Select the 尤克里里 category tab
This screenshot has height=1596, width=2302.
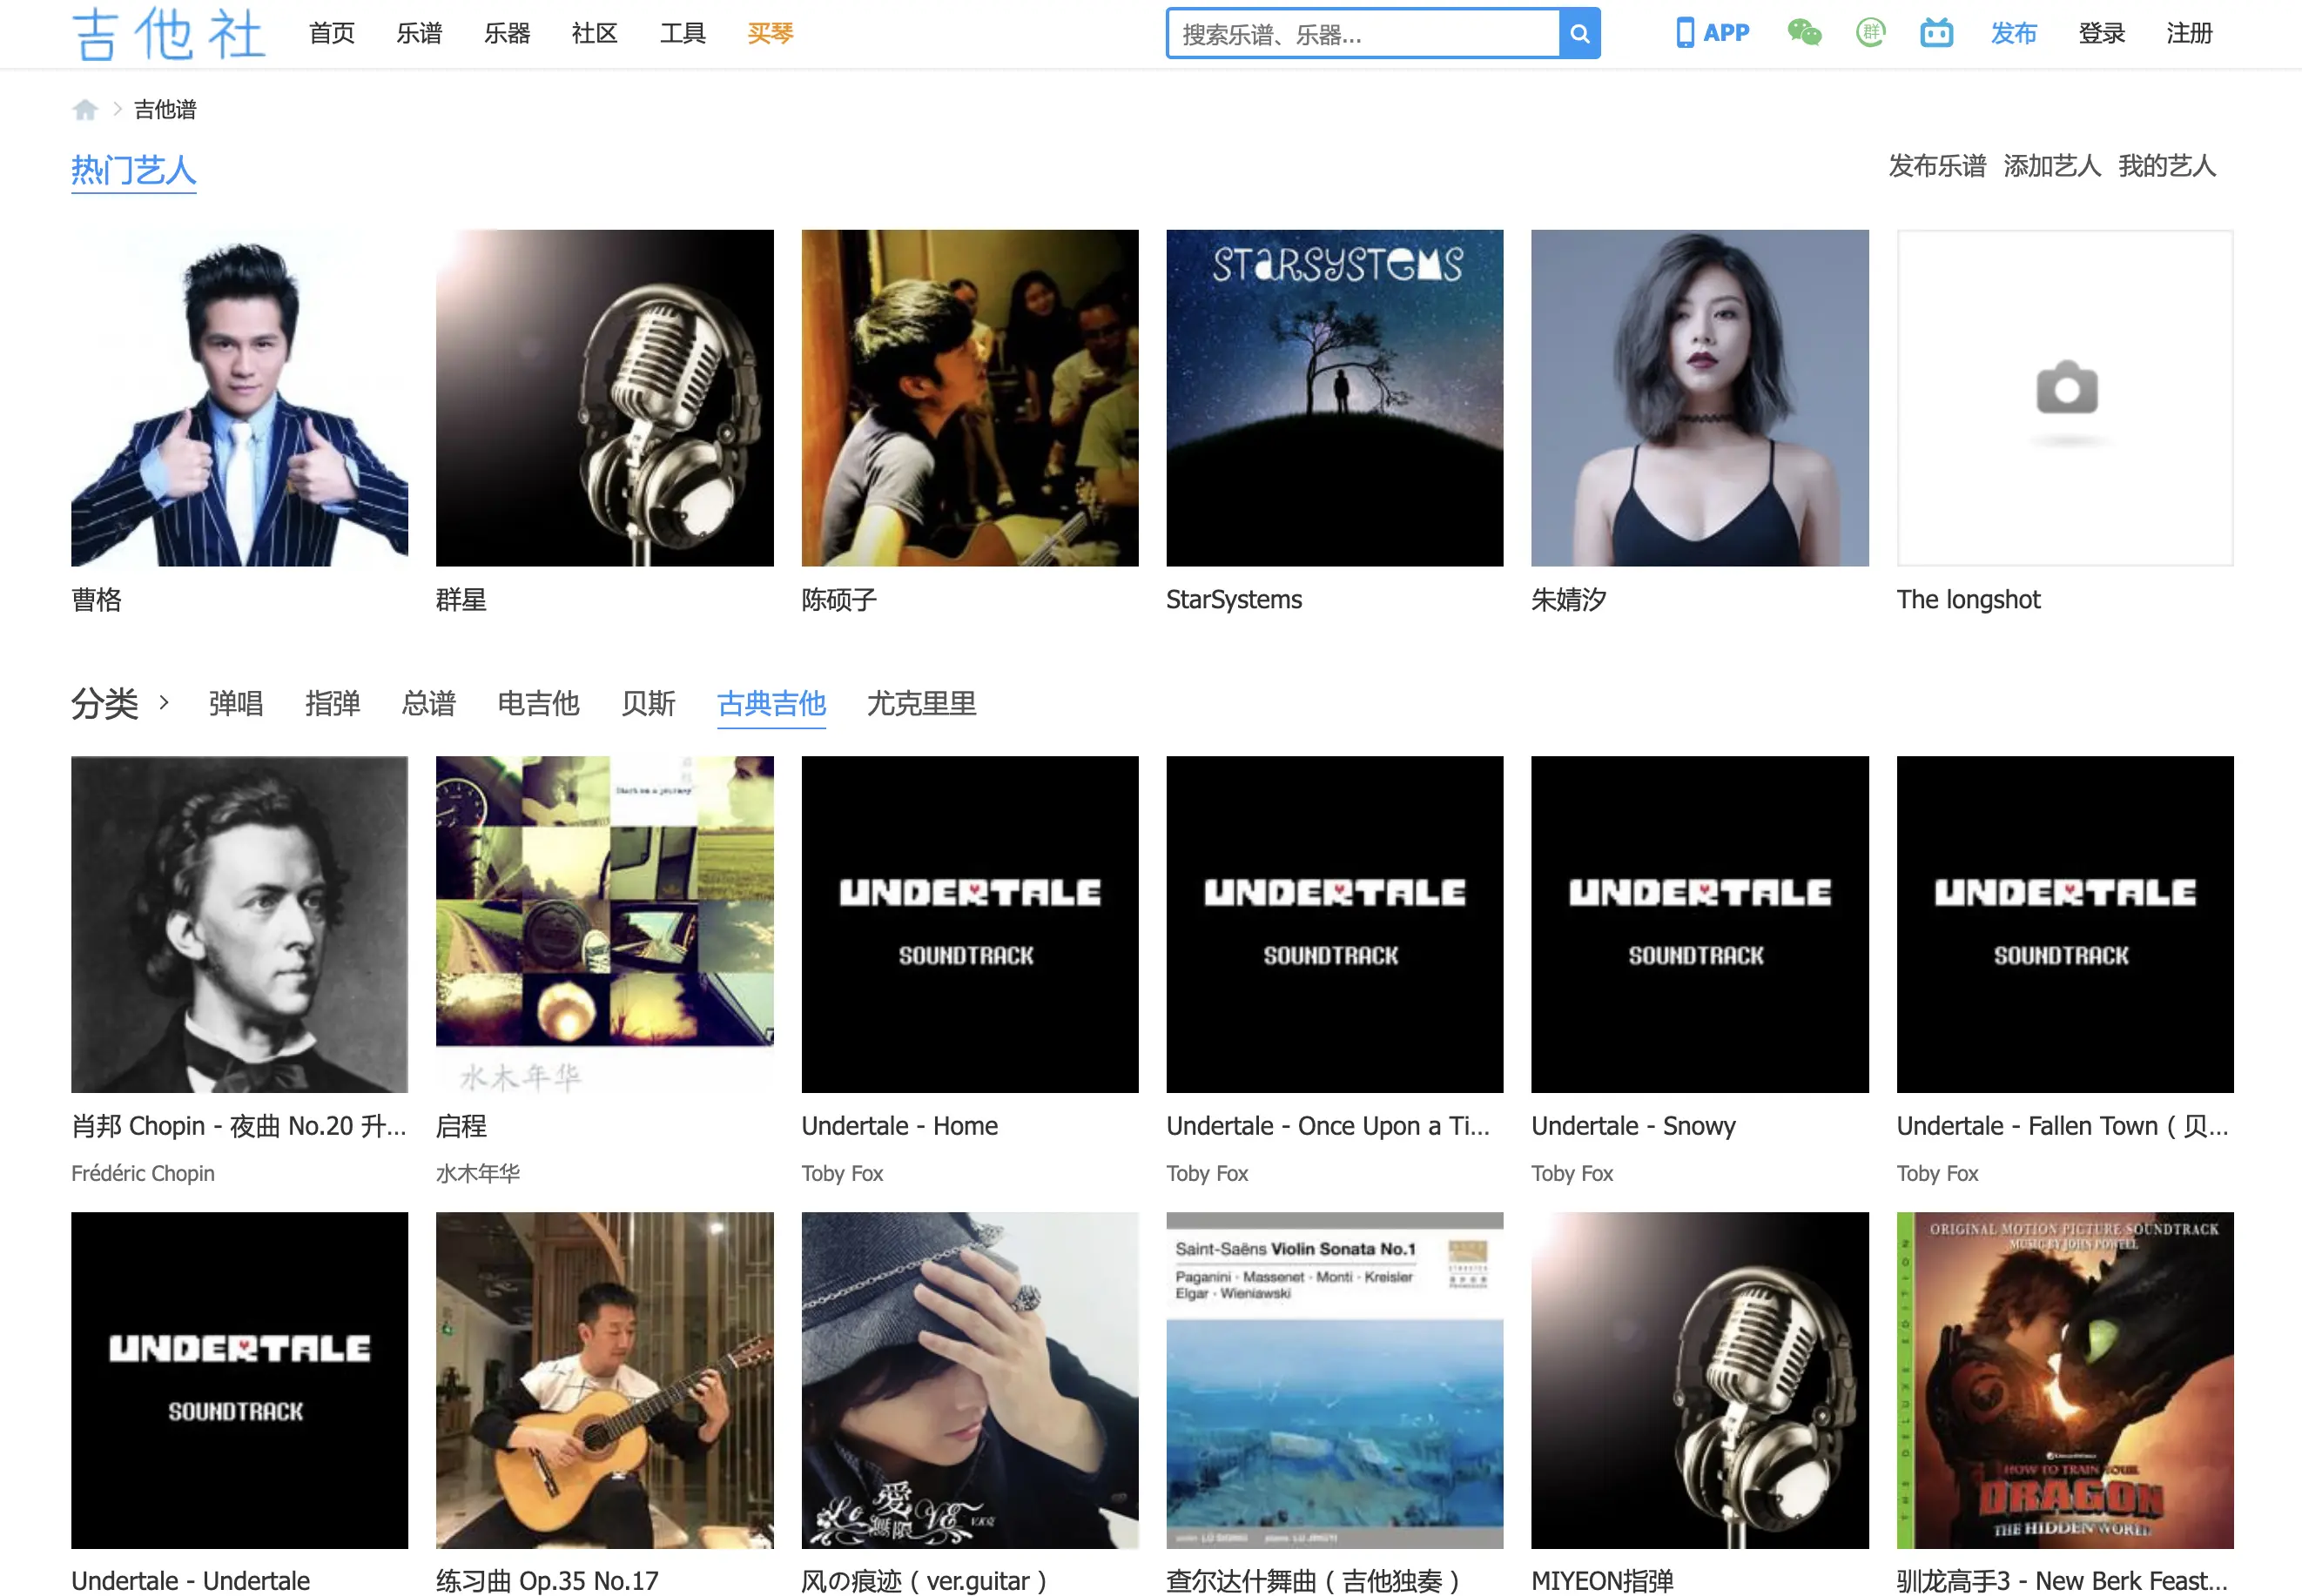coord(921,703)
